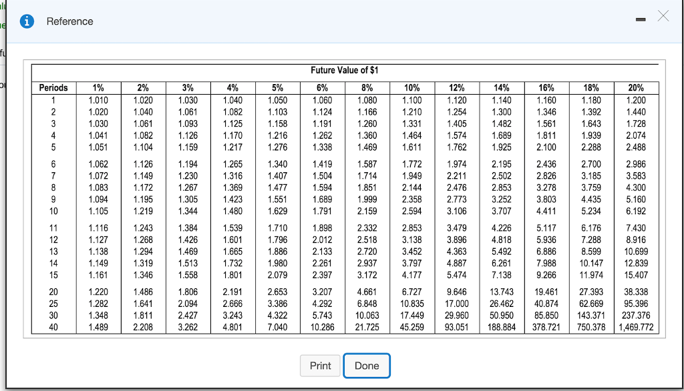Screen dimensions: 684x391
Task: Click the value 7.040 under 5%
Action: tap(277, 327)
